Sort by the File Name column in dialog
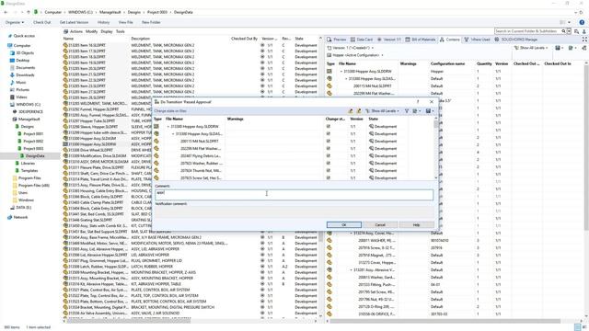Screen dimensions: 589x331 174,119
